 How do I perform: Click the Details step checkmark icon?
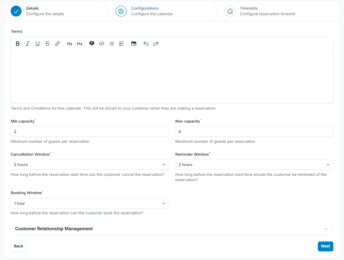(x=16, y=11)
